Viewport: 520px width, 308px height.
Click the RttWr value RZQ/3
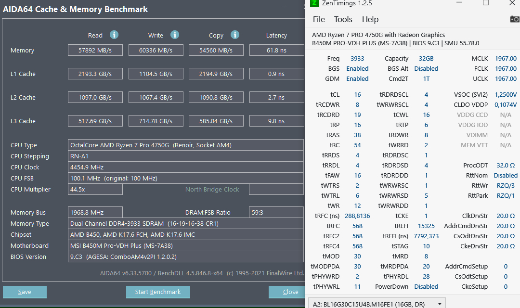pos(506,185)
